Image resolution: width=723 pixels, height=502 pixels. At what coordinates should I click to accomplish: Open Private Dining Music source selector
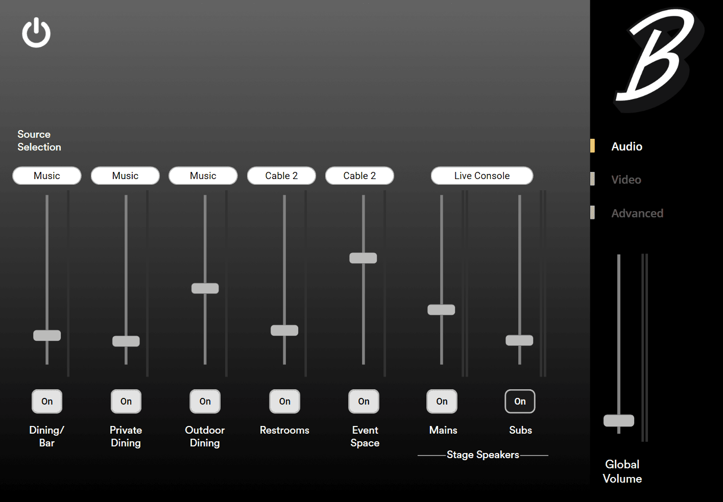tap(125, 175)
